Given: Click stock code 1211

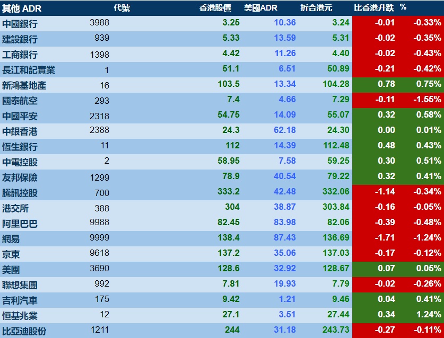Looking at the screenshot, I should point(100,330).
